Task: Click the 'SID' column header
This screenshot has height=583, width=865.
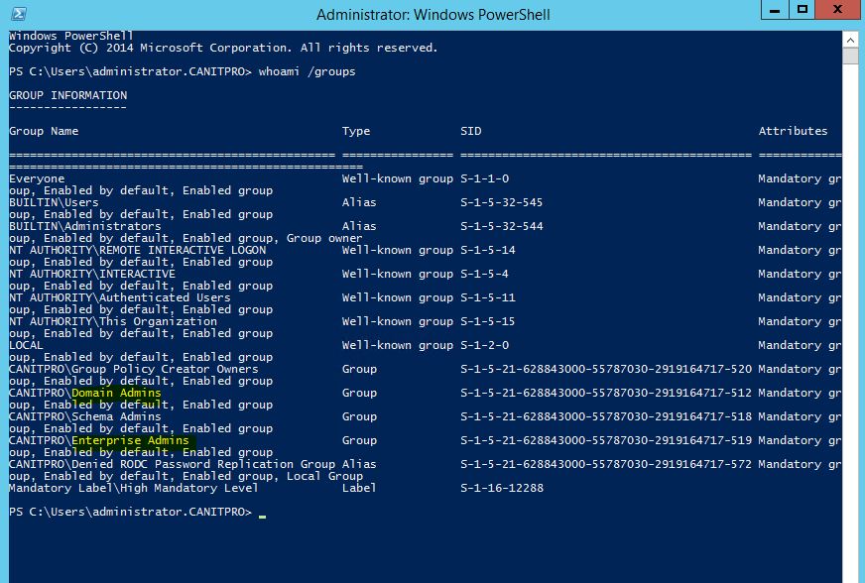Action: click(x=470, y=131)
